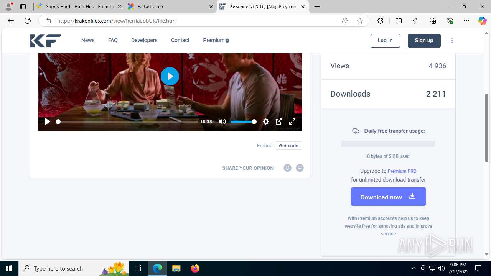Open the Favorites list icon
The width and height of the screenshot is (491, 276).
tap(416, 21)
